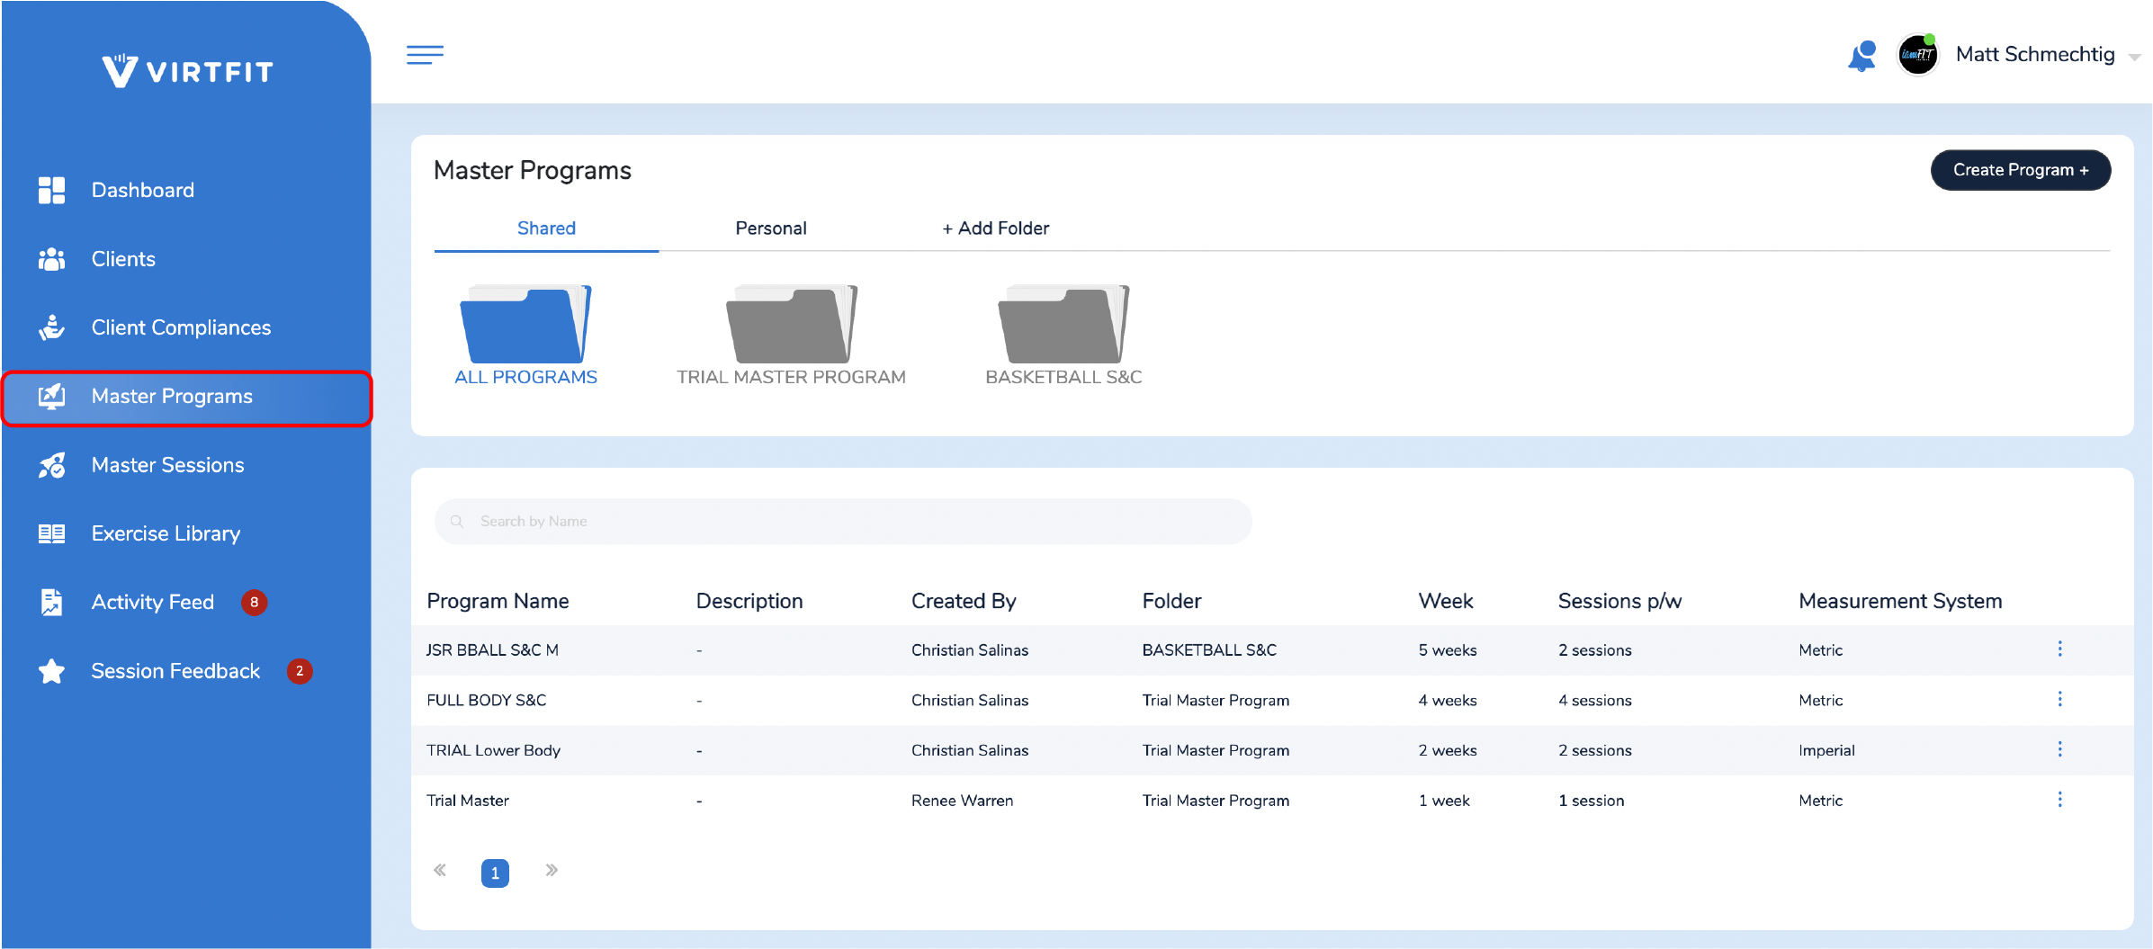Click the Master Programs sidebar icon
The height and width of the screenshot is (949, 2153).
51,396
